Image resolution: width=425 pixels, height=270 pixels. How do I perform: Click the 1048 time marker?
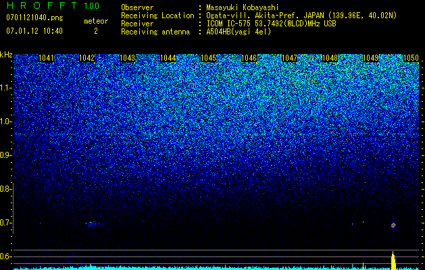click(x=330, y=58)
